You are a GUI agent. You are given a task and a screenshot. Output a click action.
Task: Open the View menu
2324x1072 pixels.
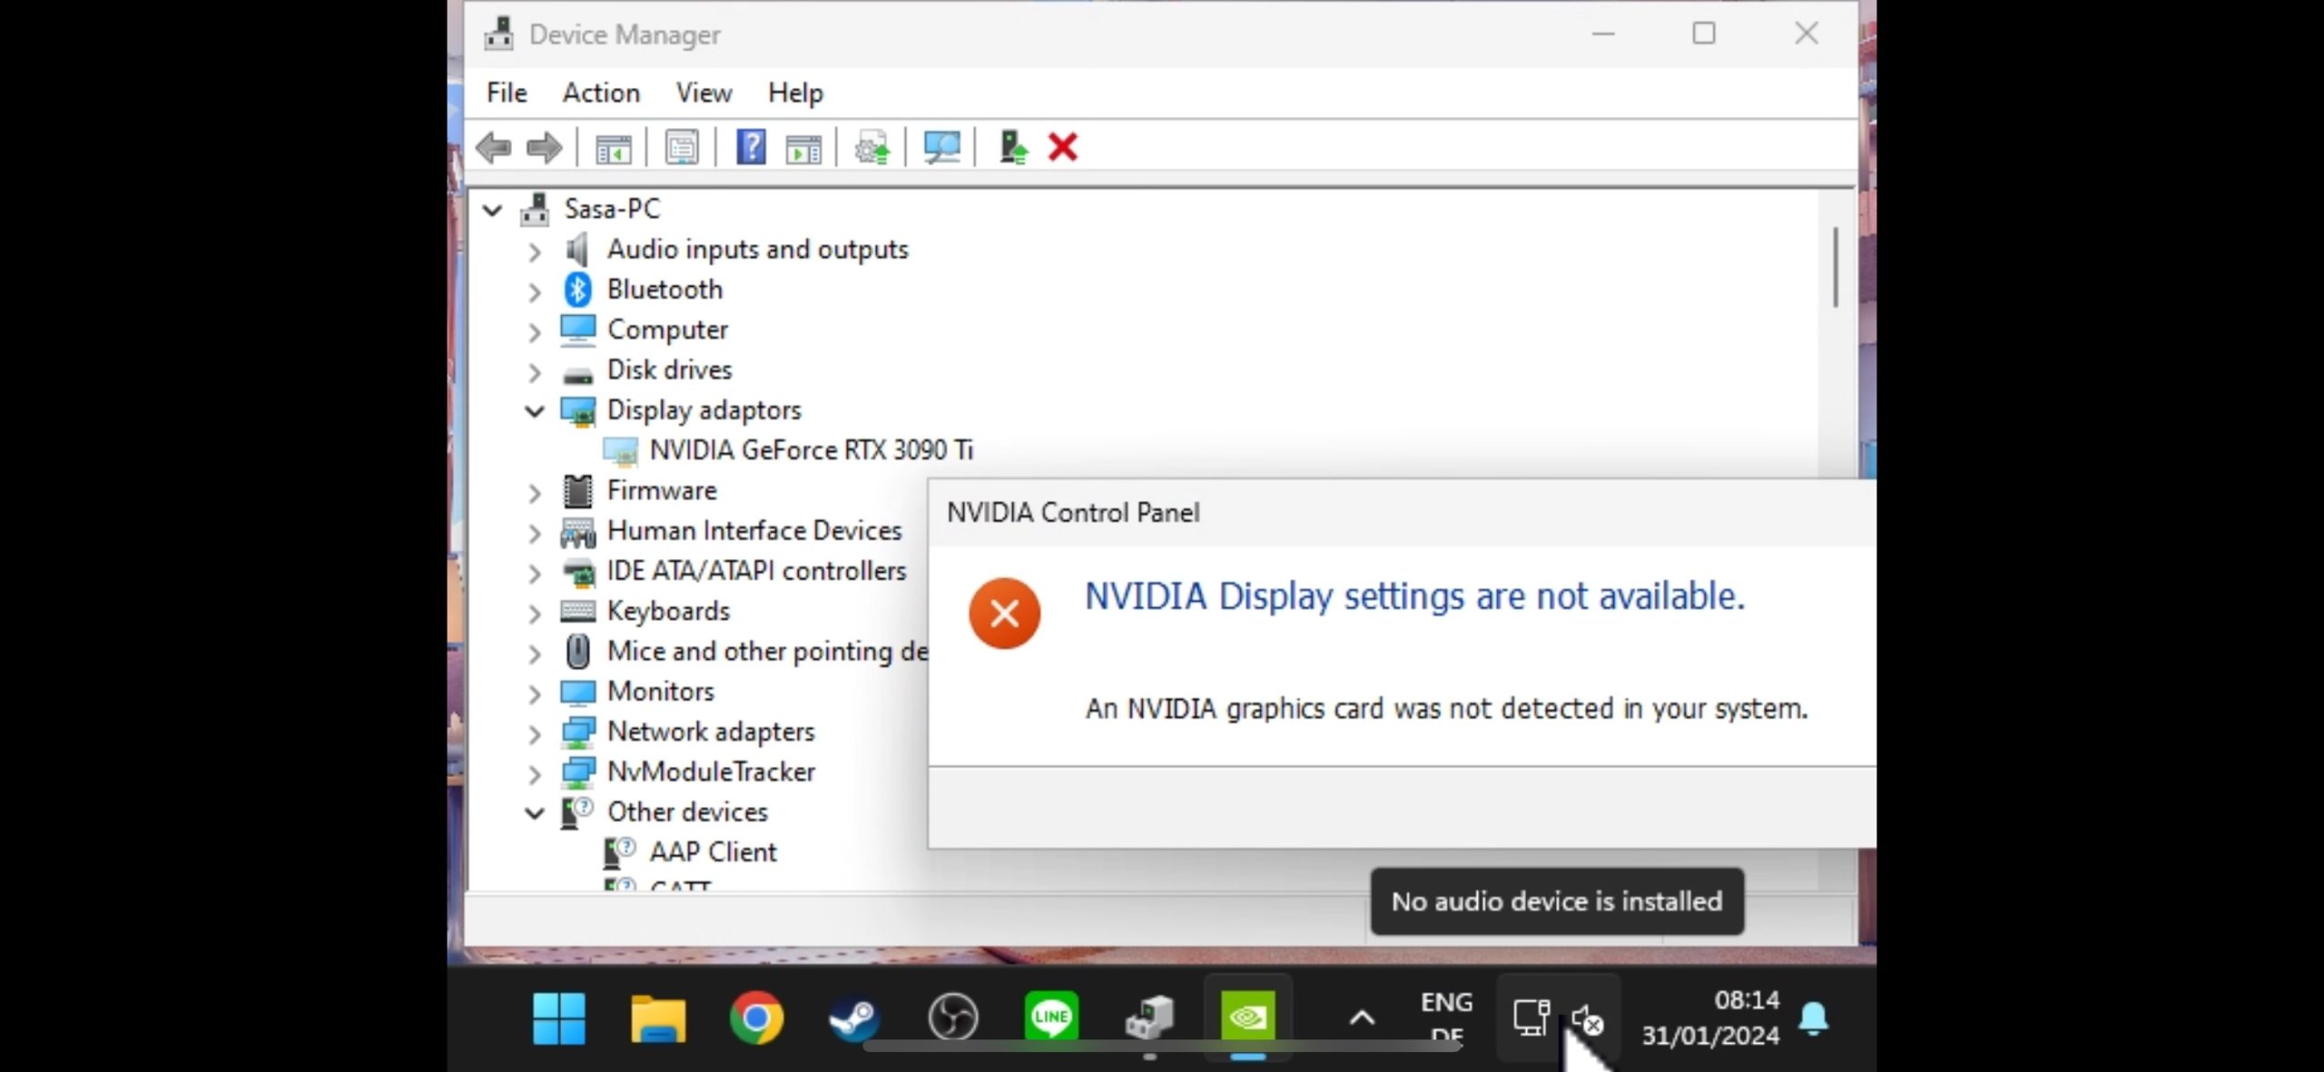[x=704, y=93]
